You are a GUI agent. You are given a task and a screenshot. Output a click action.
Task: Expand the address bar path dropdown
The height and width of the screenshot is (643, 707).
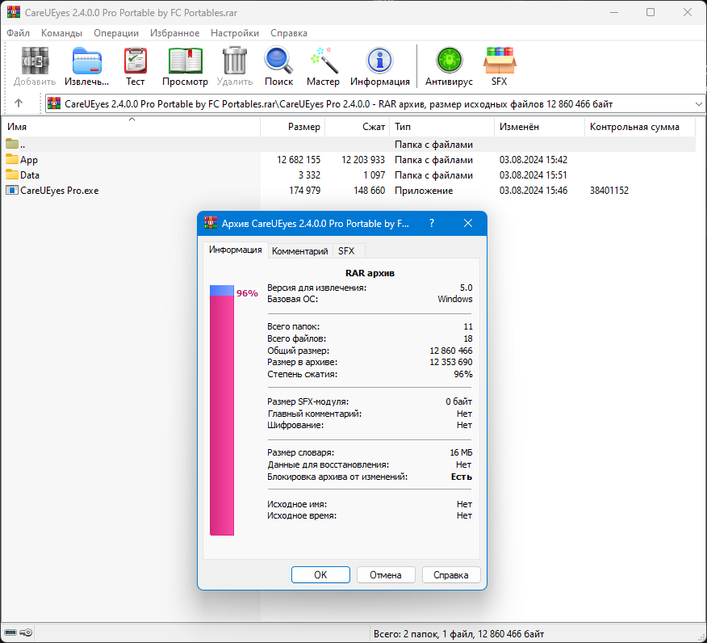[x=698, y=103]
